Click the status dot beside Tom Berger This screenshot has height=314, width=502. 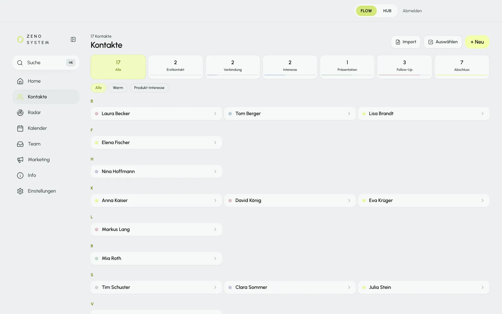(230, 114)
